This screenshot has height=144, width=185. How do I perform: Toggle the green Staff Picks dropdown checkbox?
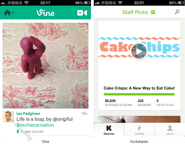coord(153,12)
